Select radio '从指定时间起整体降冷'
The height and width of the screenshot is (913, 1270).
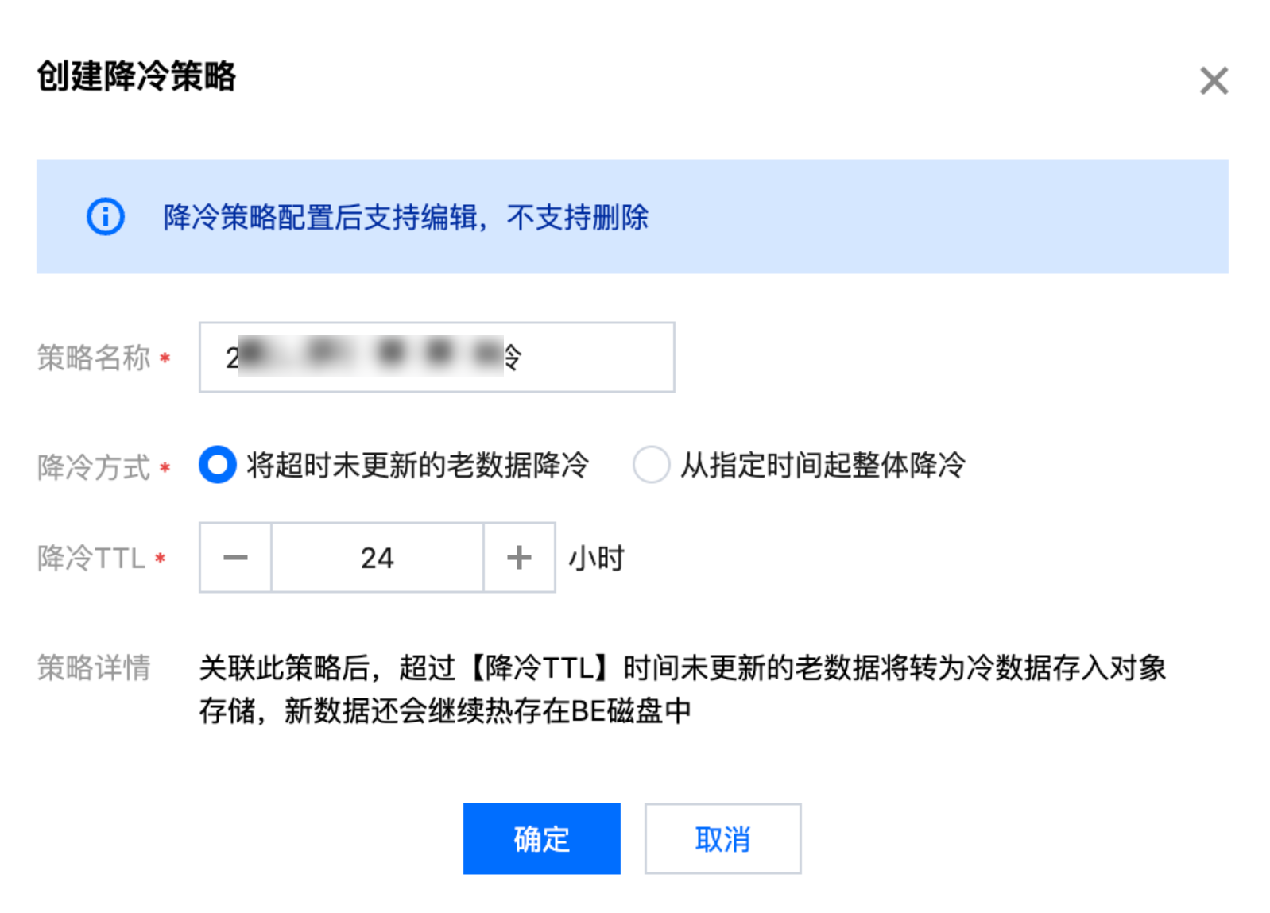pyautogui.click(x=651, y=465)
